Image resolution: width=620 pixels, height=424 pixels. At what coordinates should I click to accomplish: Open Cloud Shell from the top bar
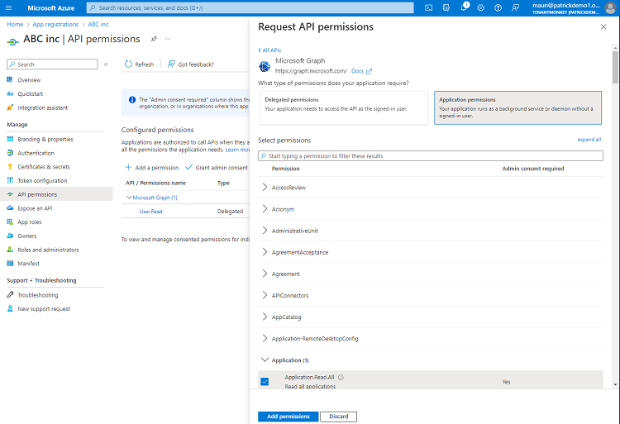point(429,7)
